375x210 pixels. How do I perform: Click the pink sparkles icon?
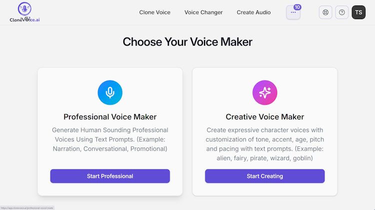265,93
